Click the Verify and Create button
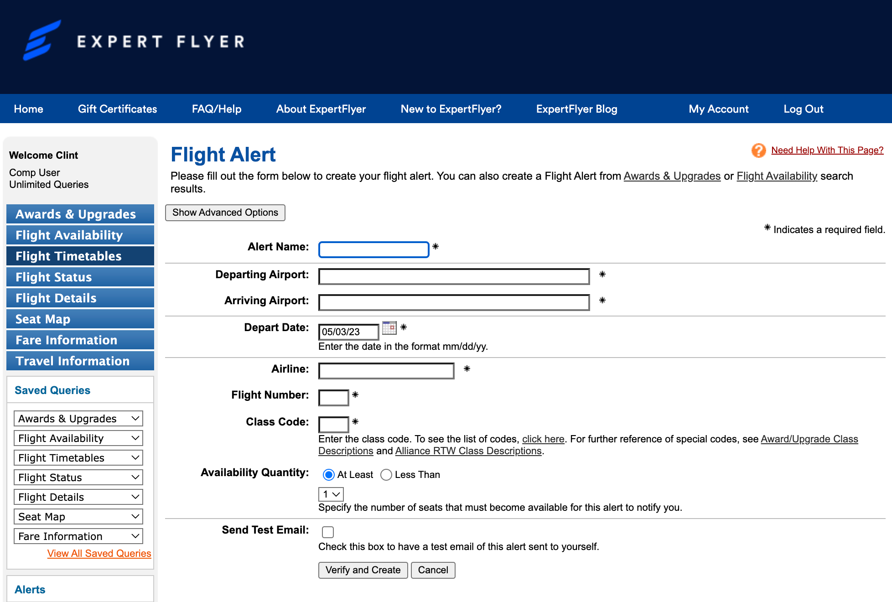 tap(363, 570)
